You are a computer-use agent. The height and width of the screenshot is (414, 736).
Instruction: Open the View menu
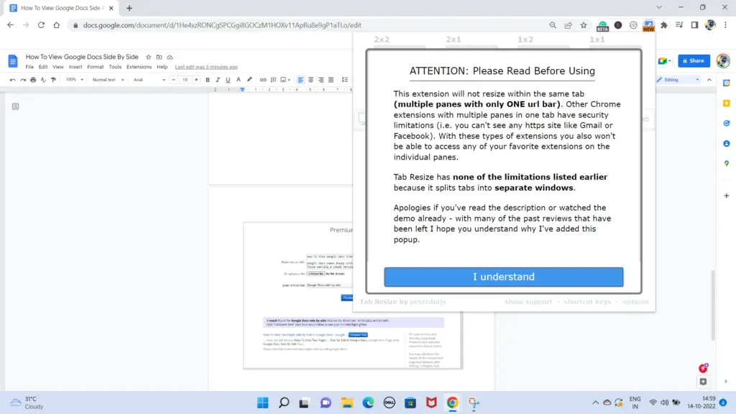click(58, 67)
